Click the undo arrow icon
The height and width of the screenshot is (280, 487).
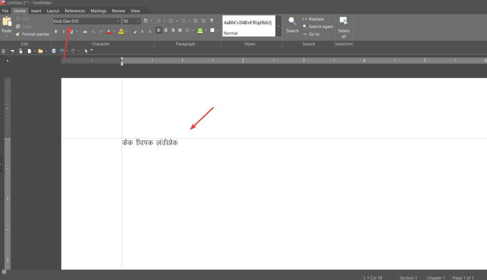62,51
